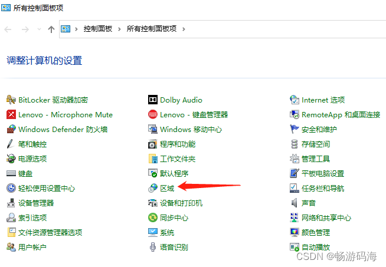Screen dimensions: 386x267
Task: Go up one level with up arrow
Action: tap(51, 29)
